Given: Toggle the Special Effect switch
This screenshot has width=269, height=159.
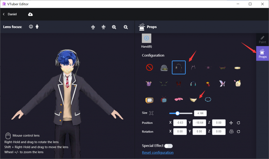Looking at the screenshot, I should [168, 146].
